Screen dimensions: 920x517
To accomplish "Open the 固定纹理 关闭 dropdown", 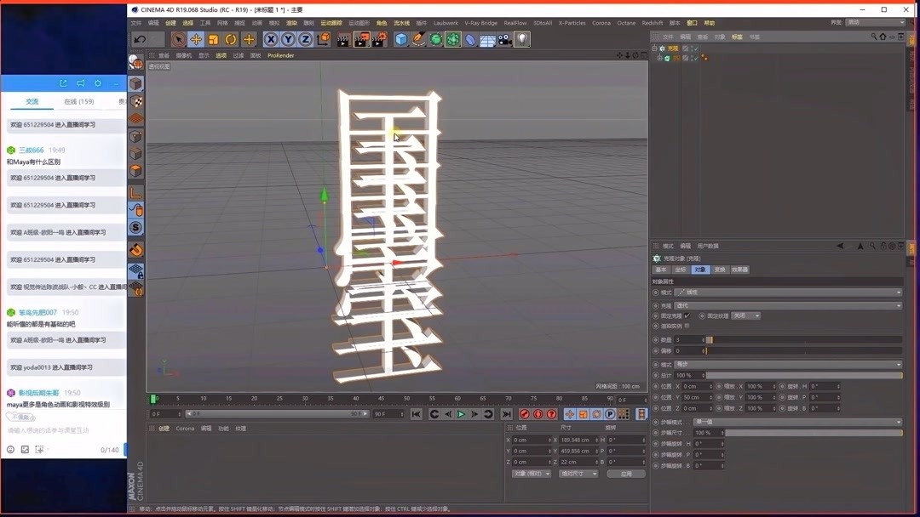I will pyautogui.click(x=746, y=315).
